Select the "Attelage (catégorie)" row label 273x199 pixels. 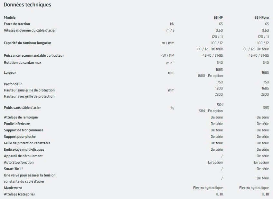pyautogui.click(x=19, y=194)
